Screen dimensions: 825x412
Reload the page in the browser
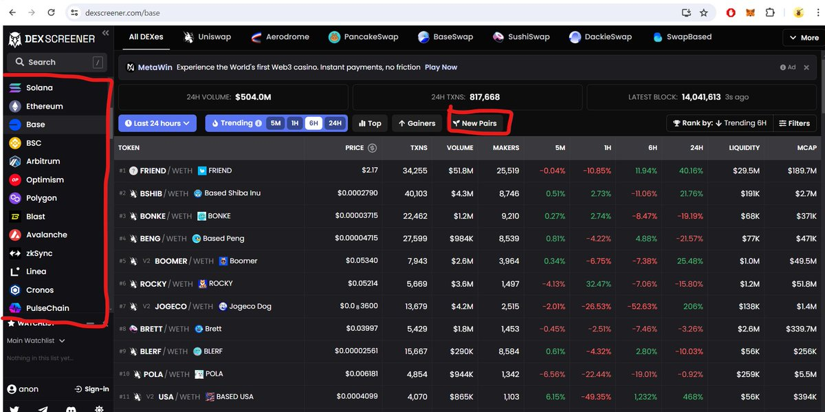[52, 12]
